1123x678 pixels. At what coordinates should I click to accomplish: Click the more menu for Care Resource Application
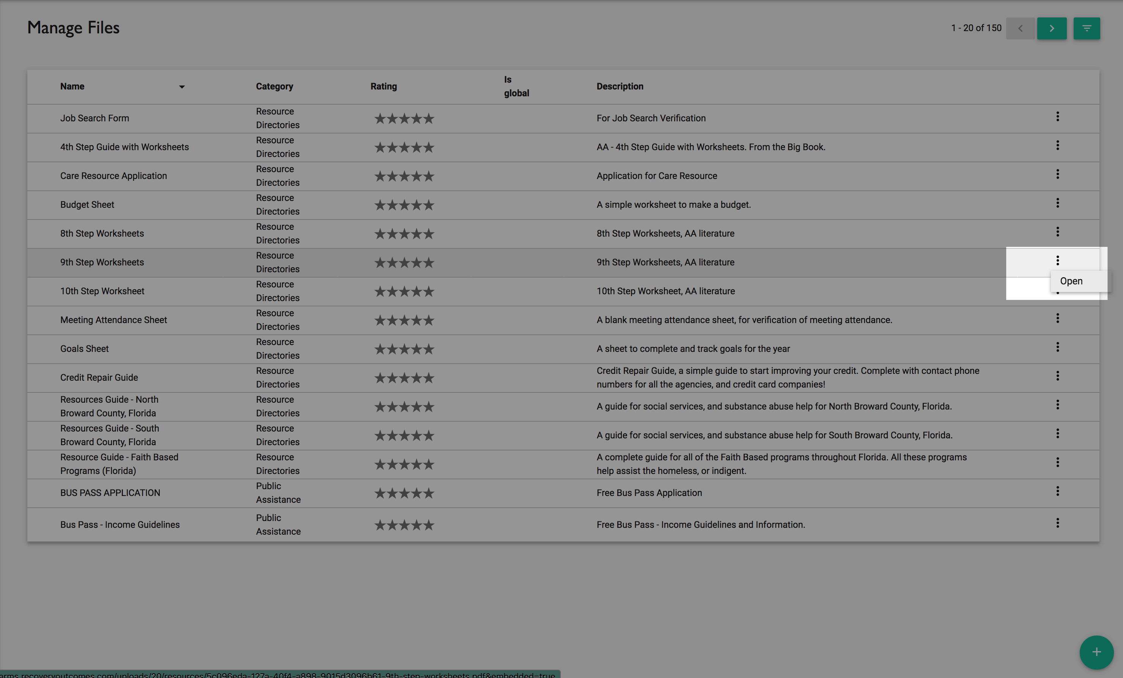coord(1057,174)
